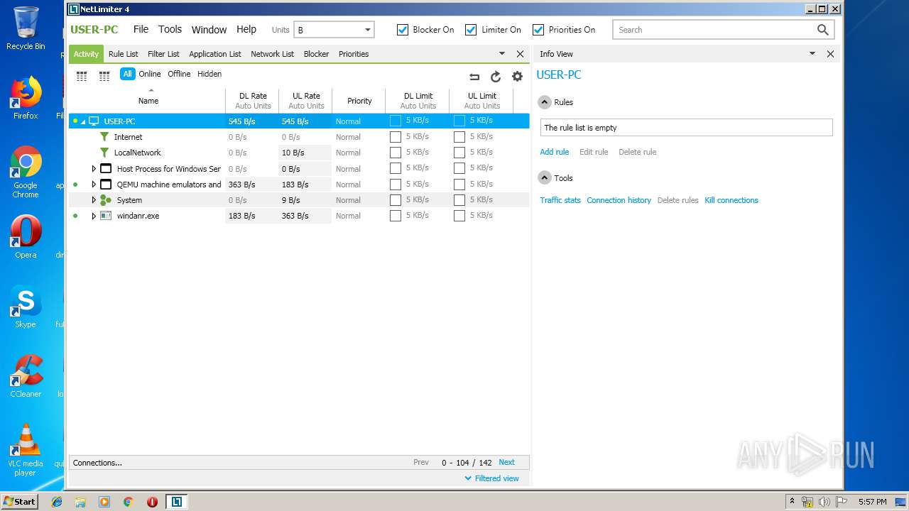The image size is (909, 511).
Task: Click the search magnifier icon
Action: click(822, 30)
